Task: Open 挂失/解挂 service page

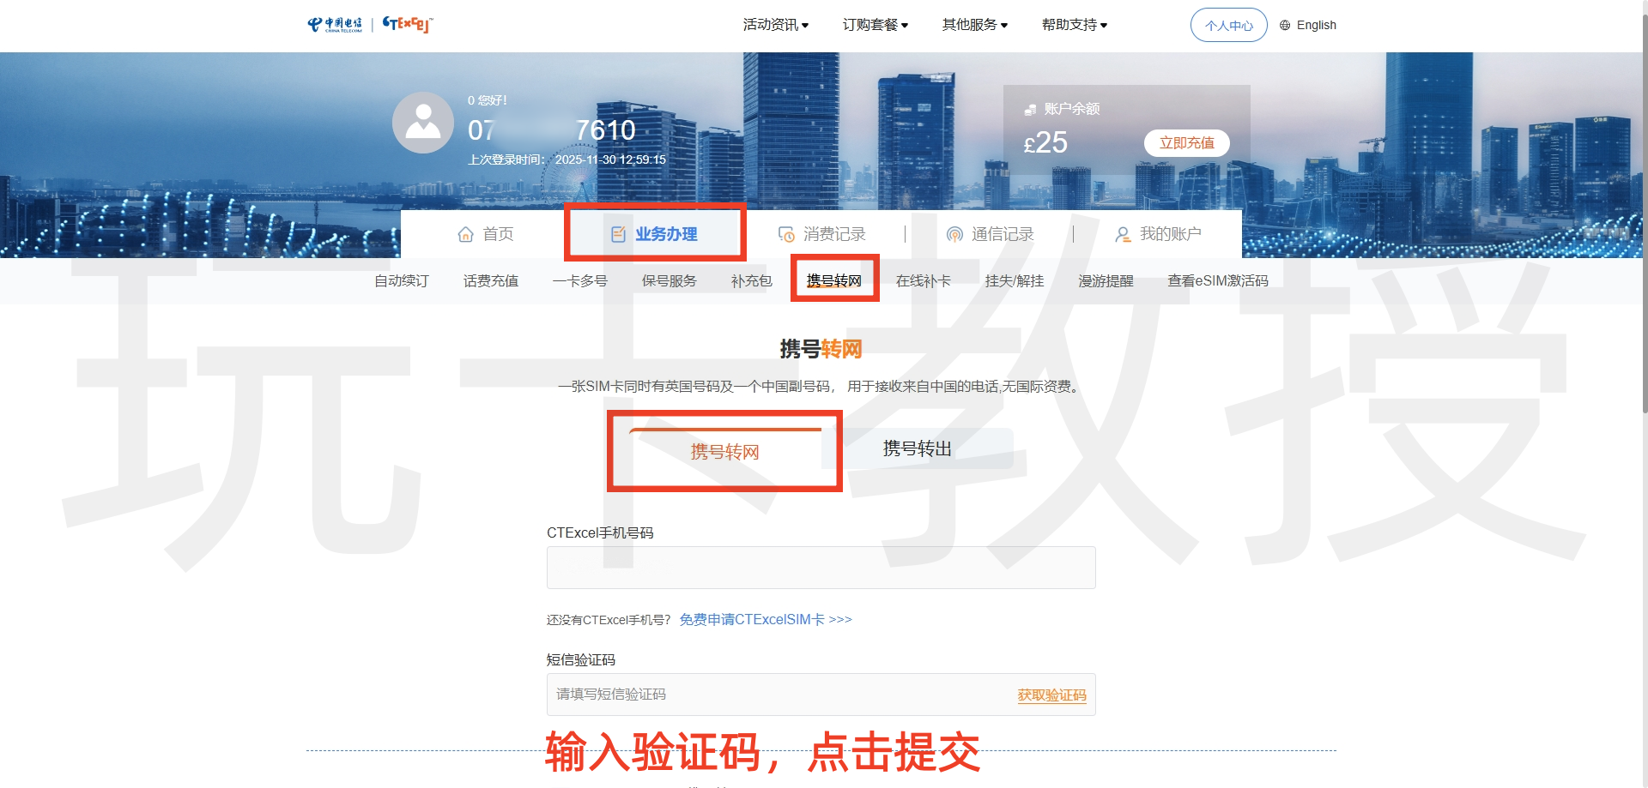Action: point(1013,280)
